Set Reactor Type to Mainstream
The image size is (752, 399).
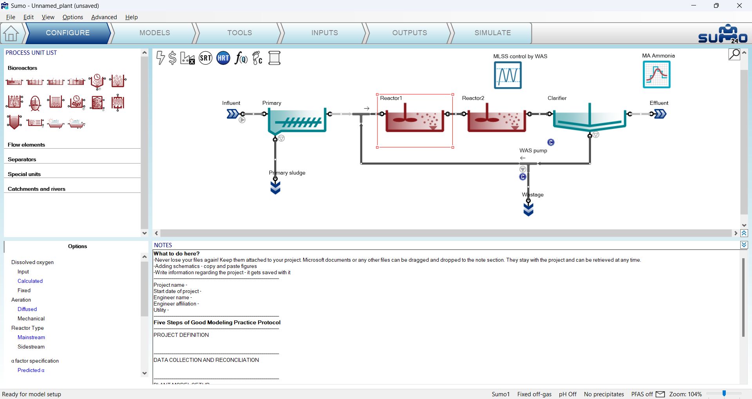(31, 337)
